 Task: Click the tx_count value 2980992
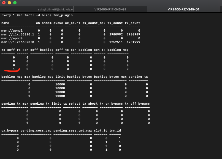[116, 34]
